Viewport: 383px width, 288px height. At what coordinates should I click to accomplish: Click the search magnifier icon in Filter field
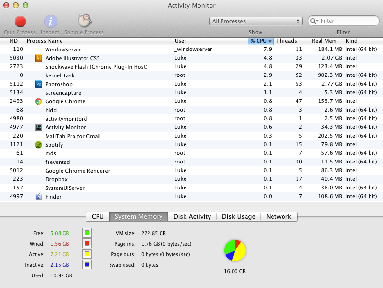[x=314, y=21]
